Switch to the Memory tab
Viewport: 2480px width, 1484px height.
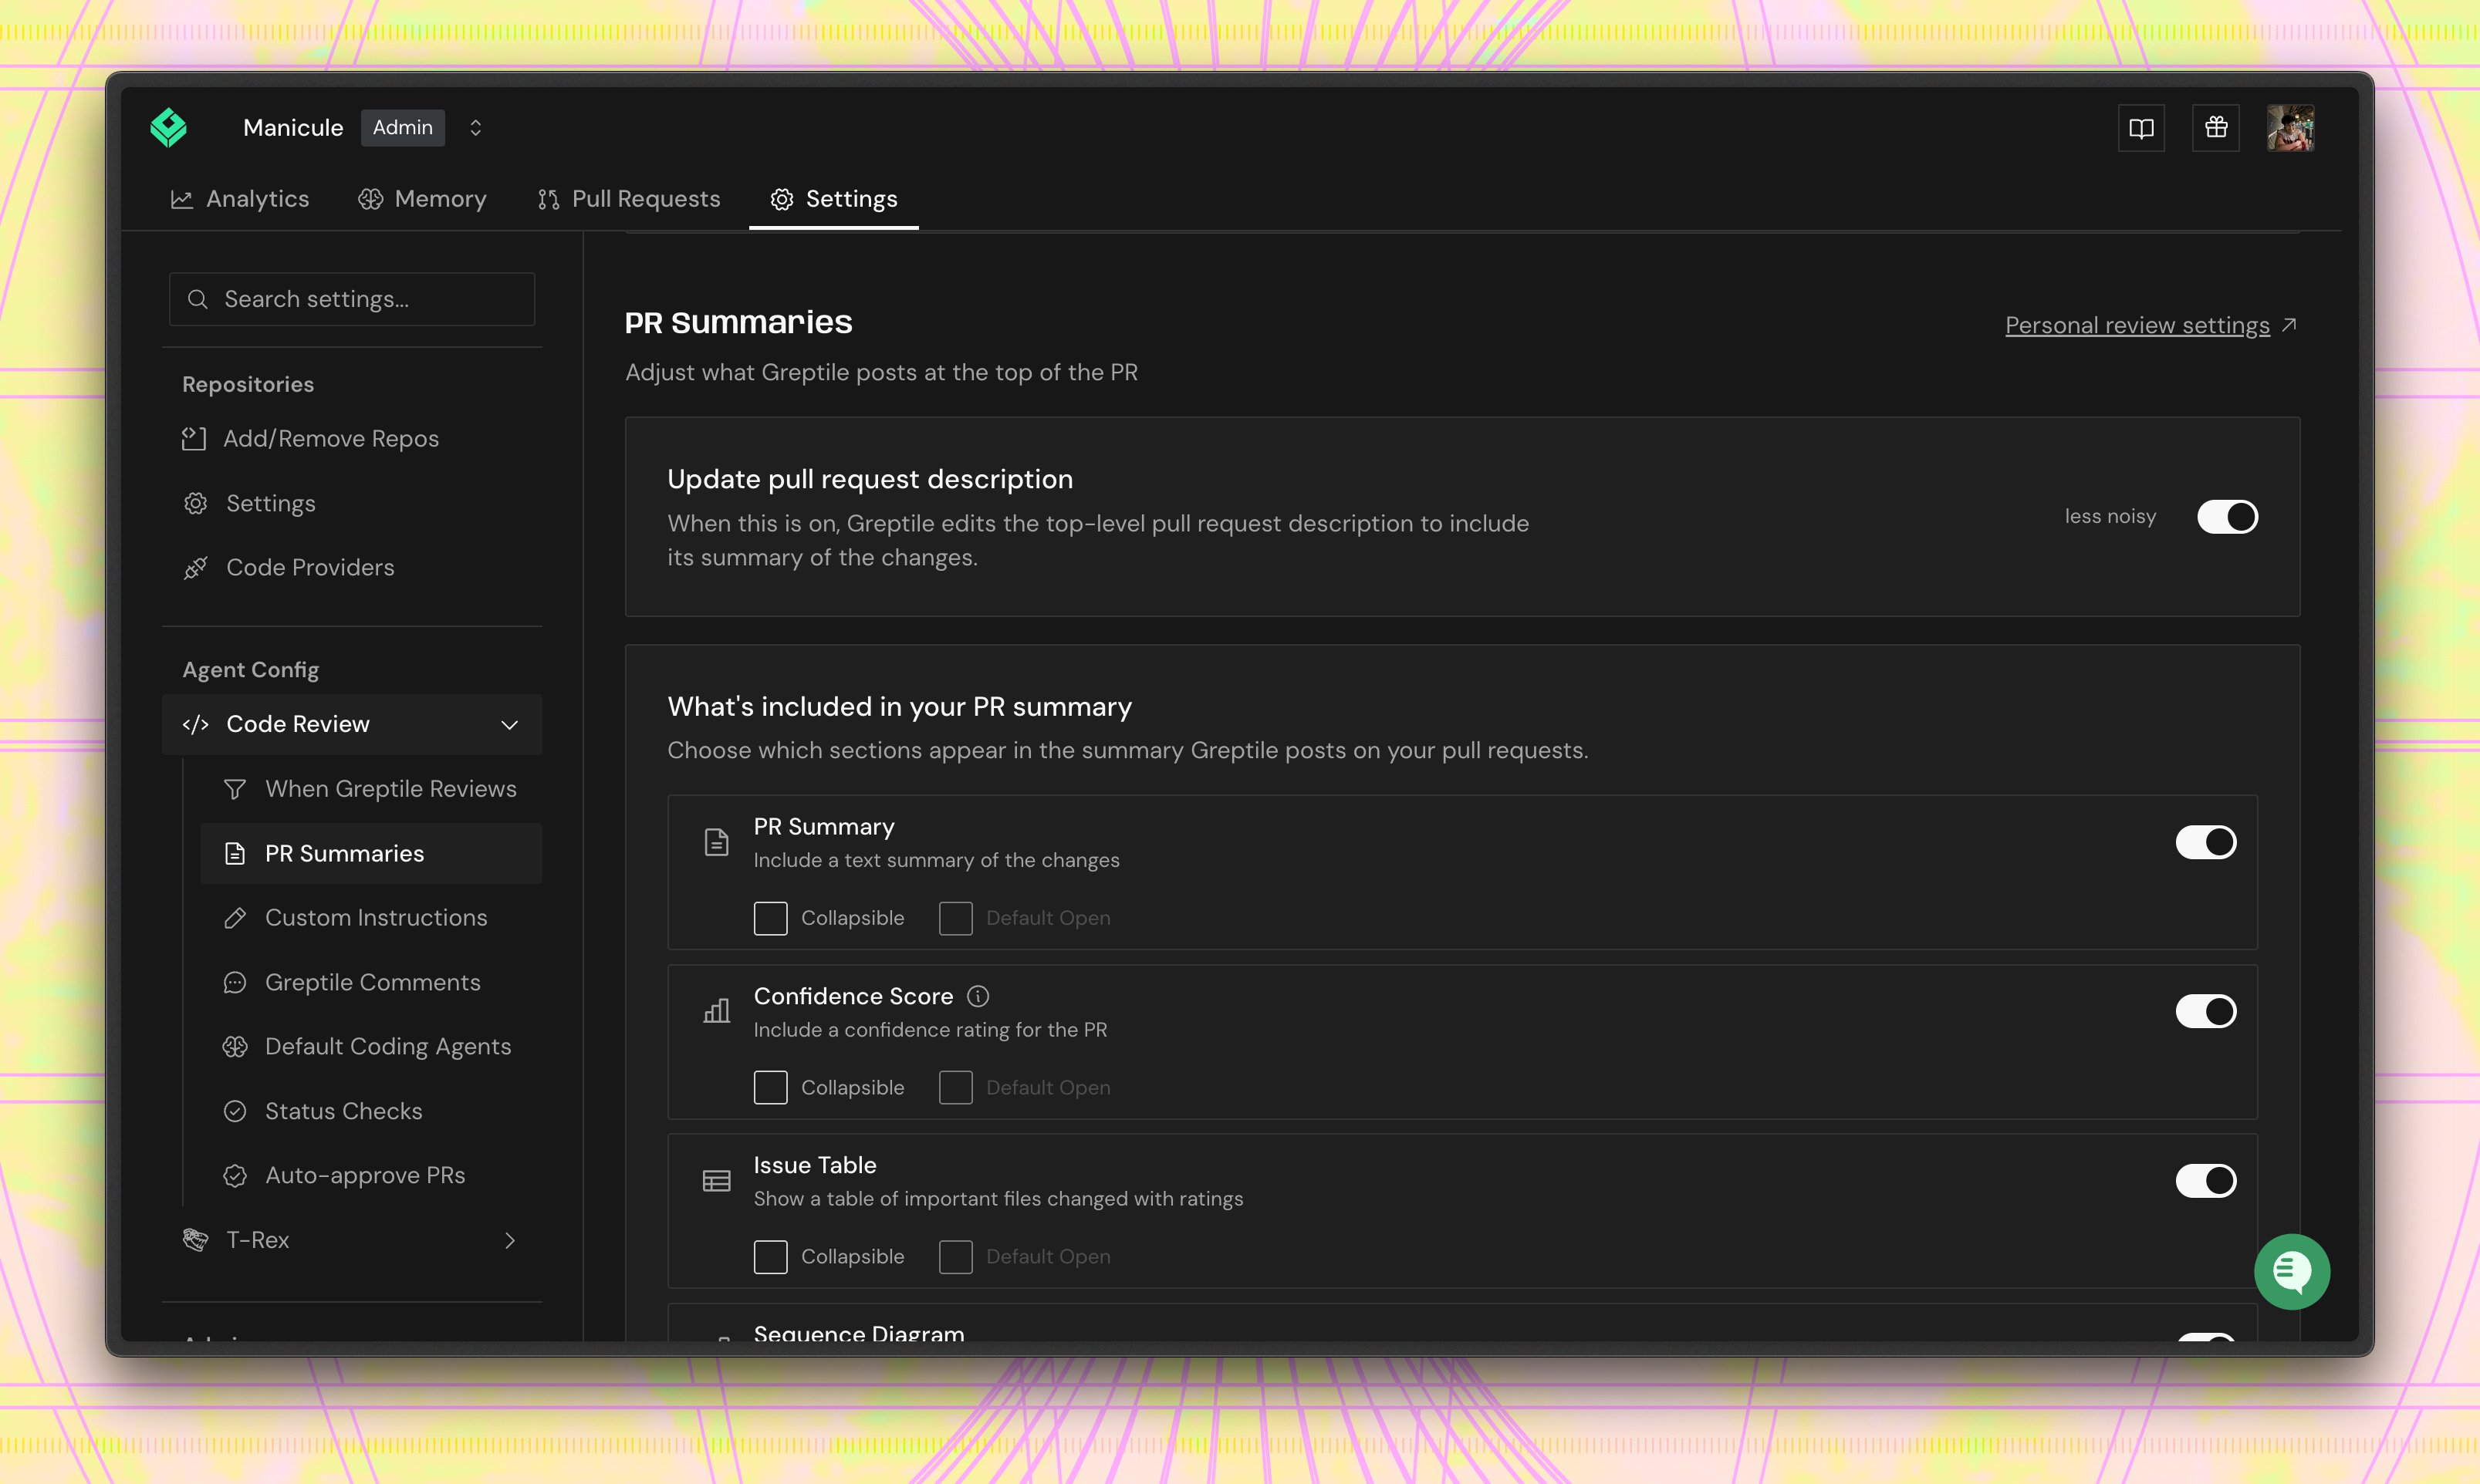422,199
